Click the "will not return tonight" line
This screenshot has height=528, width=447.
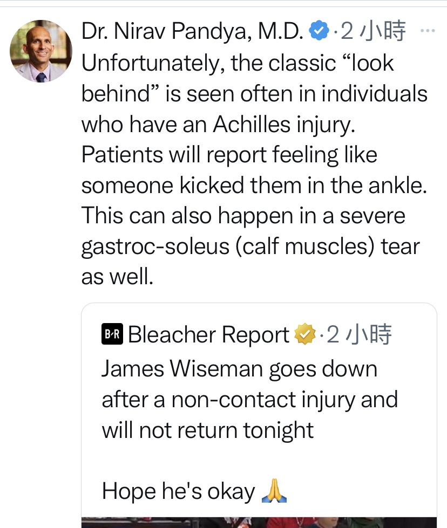point(208,430)
